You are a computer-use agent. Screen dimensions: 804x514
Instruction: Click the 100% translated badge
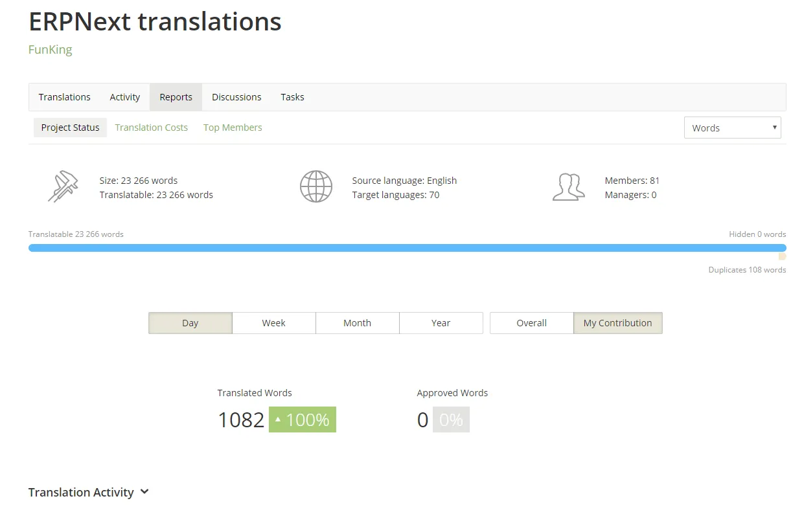(x=303, y=419)
